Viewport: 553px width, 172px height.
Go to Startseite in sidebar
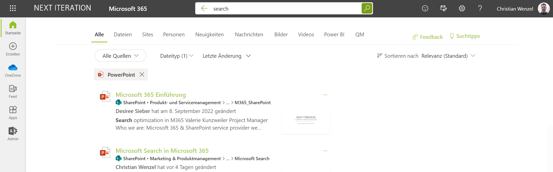tap(13, 28)
